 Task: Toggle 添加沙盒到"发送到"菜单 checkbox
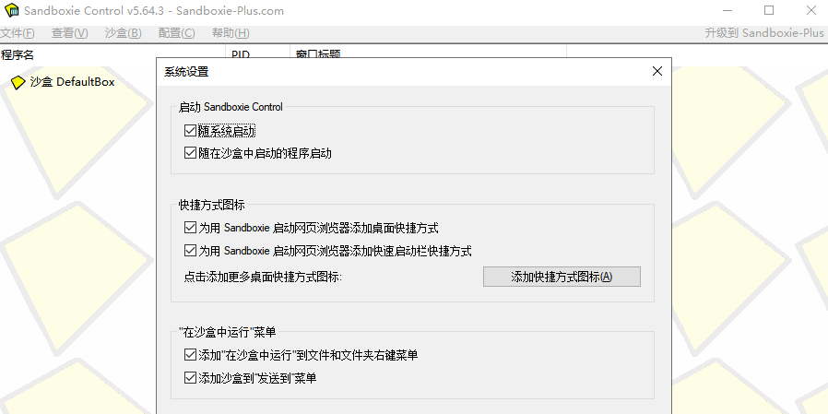coord(191,378)
